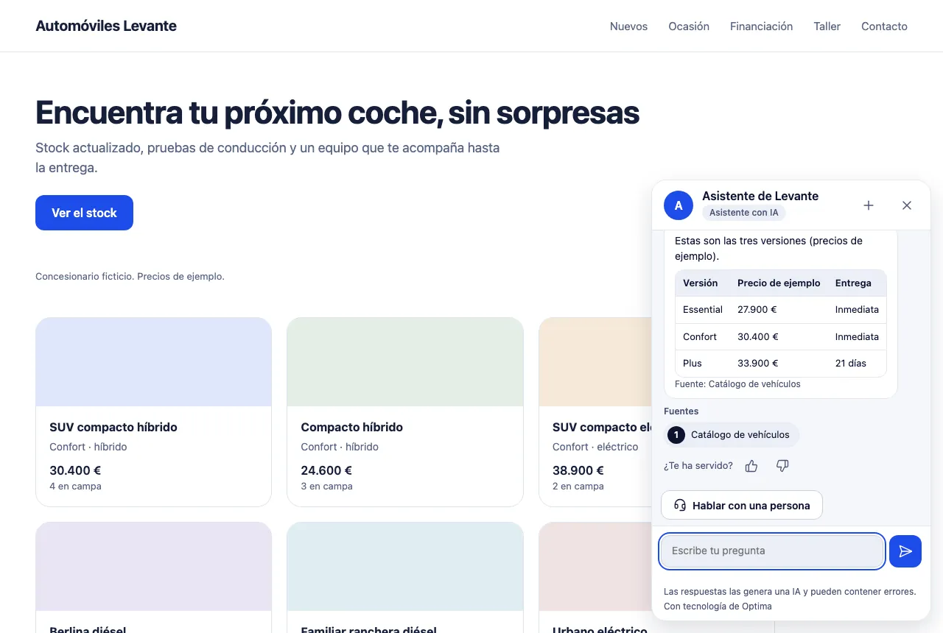
Task: Focus the Escribe tu pregunta input field
Action: point(772,551)
